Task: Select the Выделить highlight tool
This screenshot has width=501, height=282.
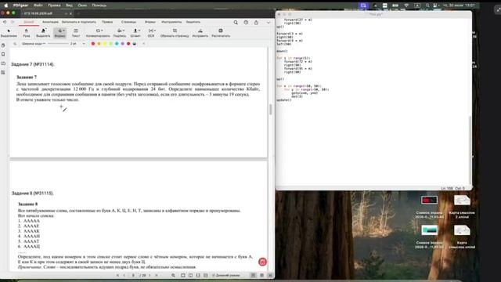Action: click(43, 33)
